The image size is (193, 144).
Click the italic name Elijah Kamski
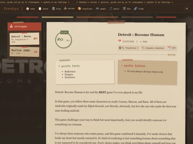point(96,106)
